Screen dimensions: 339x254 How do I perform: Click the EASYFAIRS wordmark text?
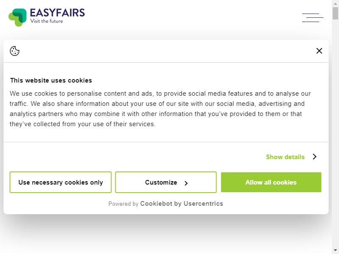57,13
